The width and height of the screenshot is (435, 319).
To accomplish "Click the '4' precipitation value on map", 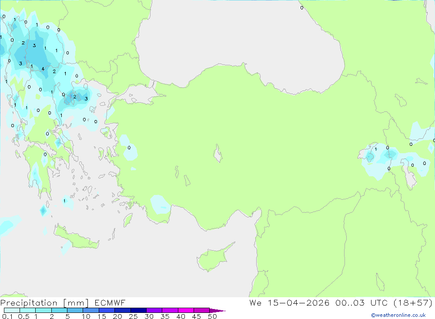I will point(43,69).
